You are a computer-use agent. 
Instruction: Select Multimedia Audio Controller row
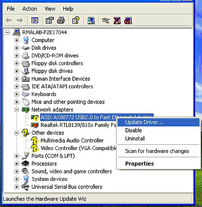pos(72,141)
